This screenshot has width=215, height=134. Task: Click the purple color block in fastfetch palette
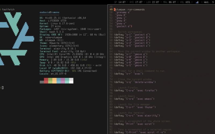coord(63,81)
